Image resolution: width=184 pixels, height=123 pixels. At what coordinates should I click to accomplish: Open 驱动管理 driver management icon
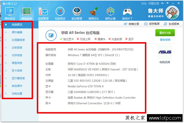pos(77,13)
